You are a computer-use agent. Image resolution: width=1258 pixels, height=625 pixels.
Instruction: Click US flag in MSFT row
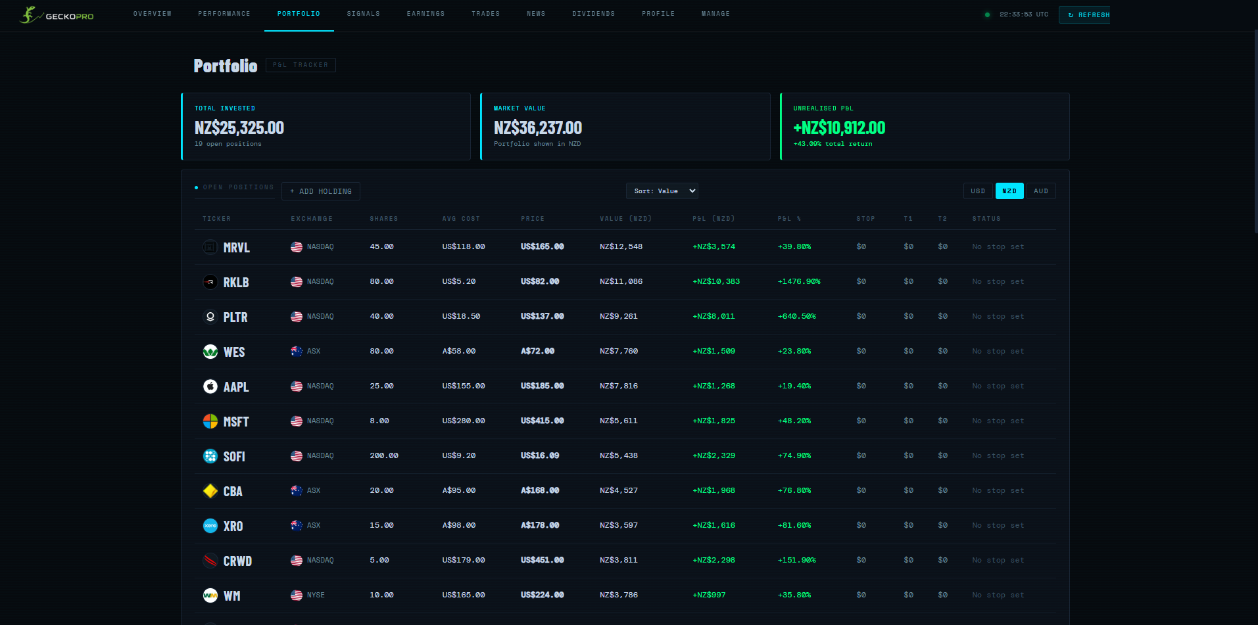coord(297,421)
